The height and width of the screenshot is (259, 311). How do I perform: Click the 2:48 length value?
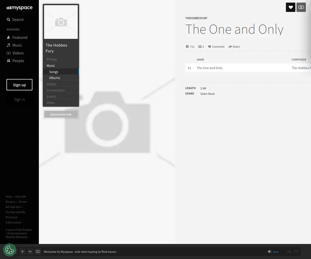pos(203,88)
